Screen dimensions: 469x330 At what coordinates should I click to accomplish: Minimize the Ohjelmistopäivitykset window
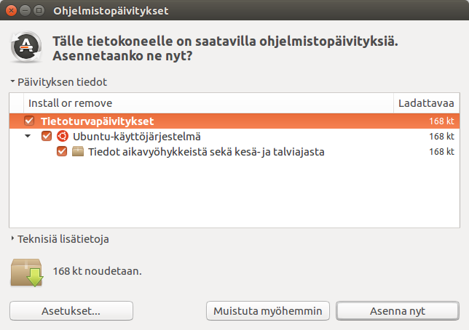click(x=24, y=11)
